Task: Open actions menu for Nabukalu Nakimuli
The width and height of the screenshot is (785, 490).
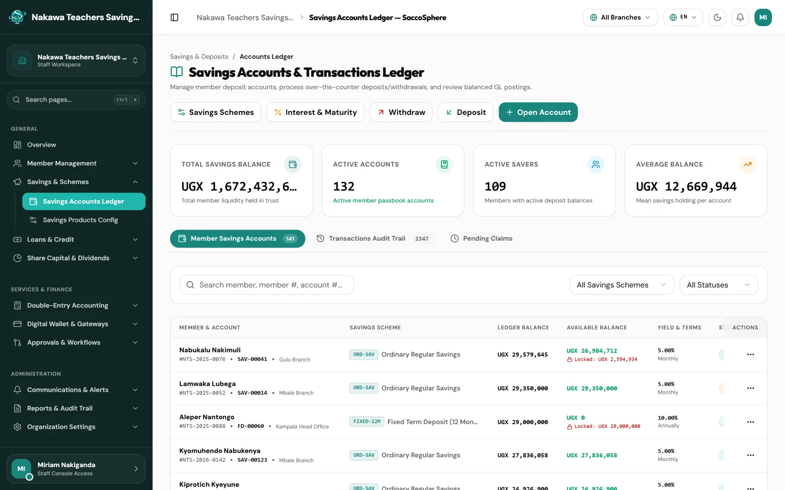Action: pos(751,354)
